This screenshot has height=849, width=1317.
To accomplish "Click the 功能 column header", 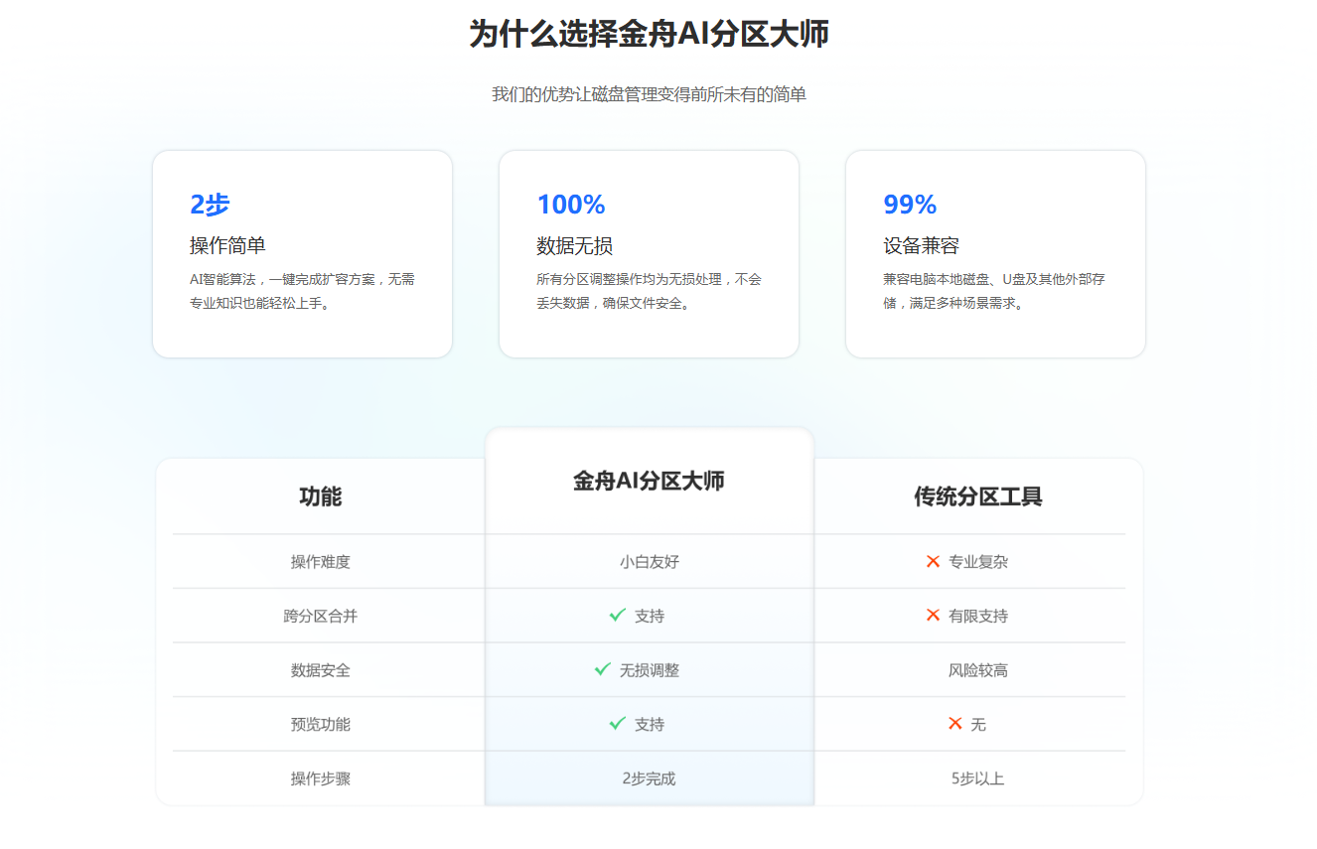I will pos(321,496).
